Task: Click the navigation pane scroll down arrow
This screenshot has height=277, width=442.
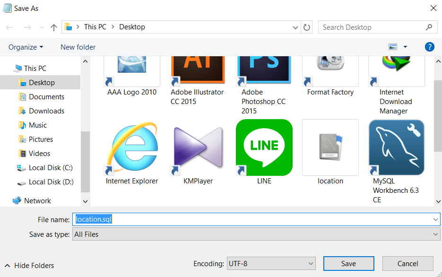Action: 85,201
